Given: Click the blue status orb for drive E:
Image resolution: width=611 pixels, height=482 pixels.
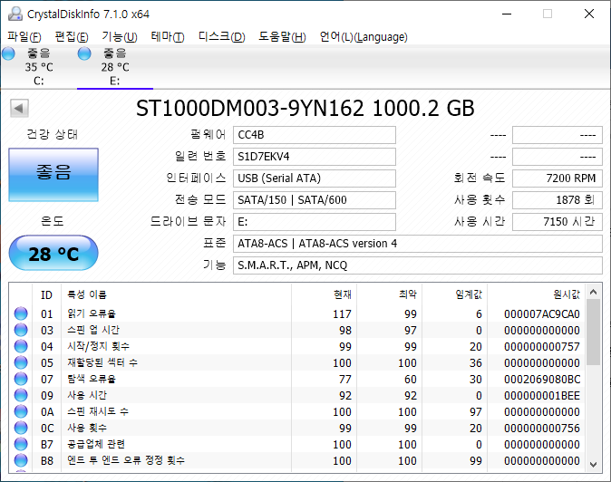Looking at the screenshot, I should [x=84, y=53].
